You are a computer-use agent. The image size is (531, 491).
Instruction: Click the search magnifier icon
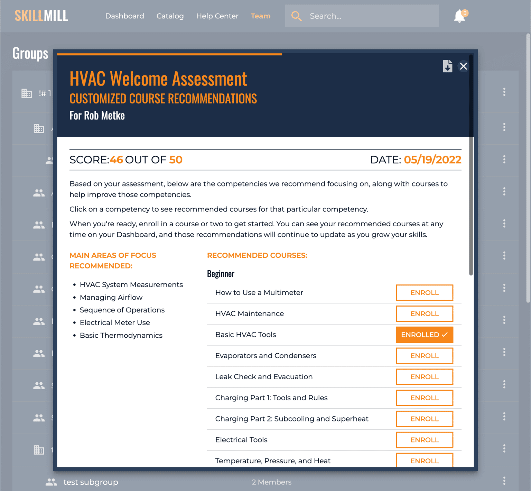point(296,16)
